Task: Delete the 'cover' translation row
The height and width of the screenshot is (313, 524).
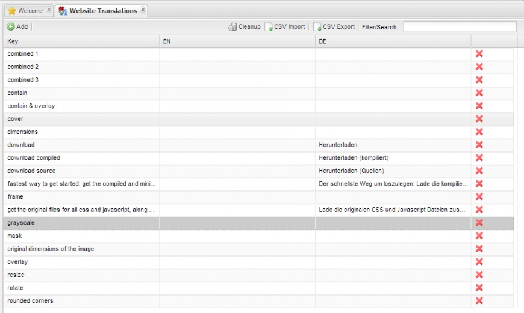Action: [479, 119]
